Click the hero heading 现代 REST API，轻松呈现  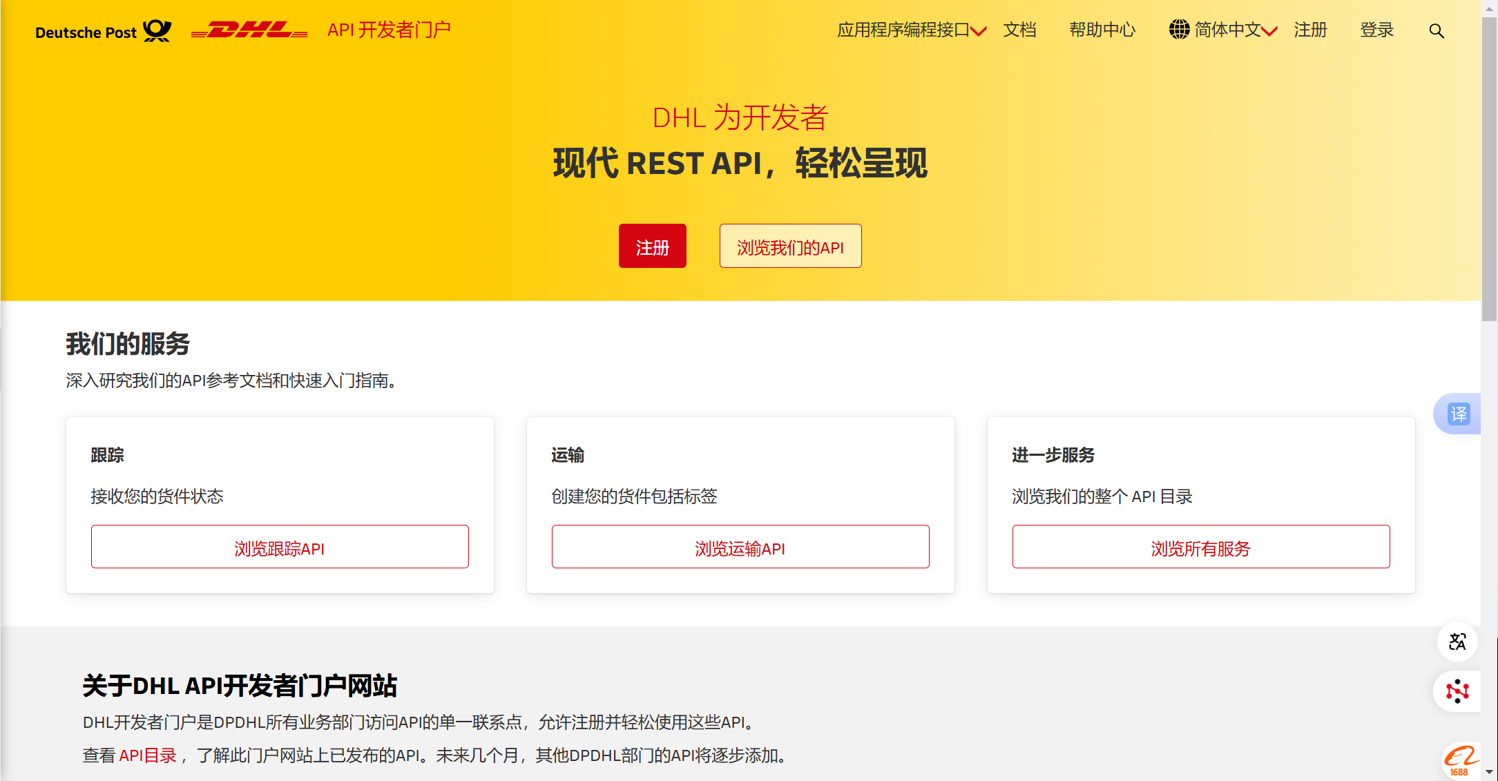pos(740,164)
